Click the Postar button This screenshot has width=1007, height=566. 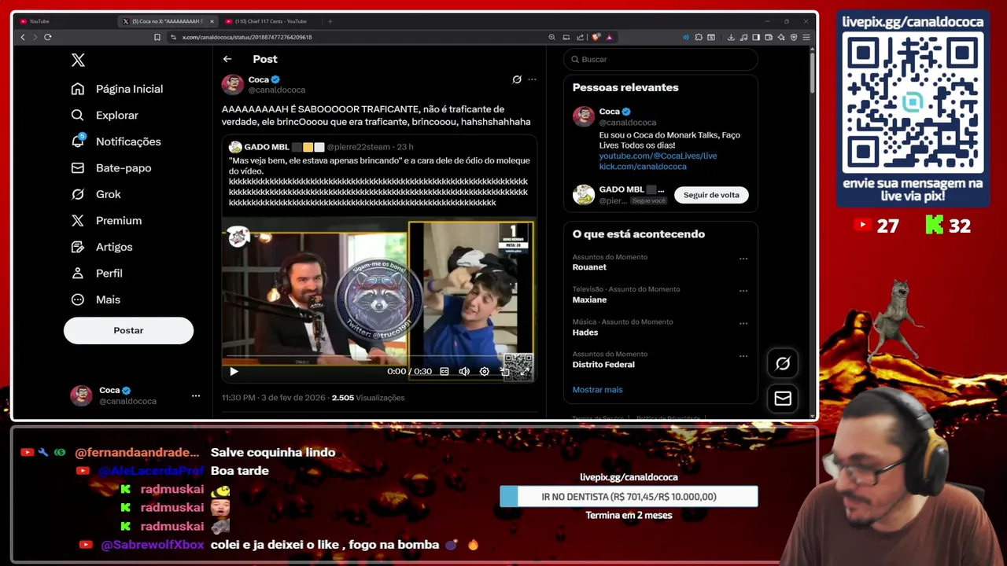(128, 330)
